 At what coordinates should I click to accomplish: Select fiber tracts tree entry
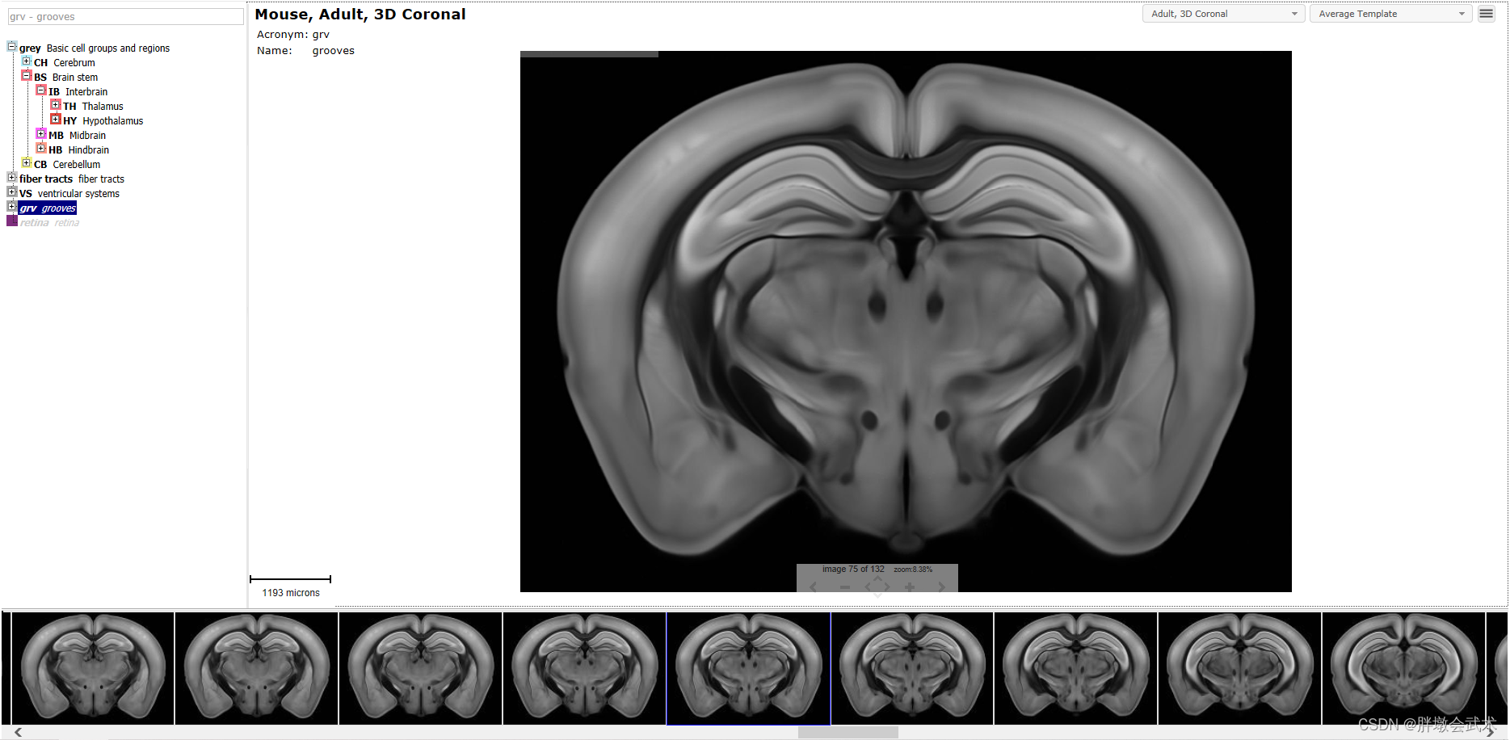[72, 179]
